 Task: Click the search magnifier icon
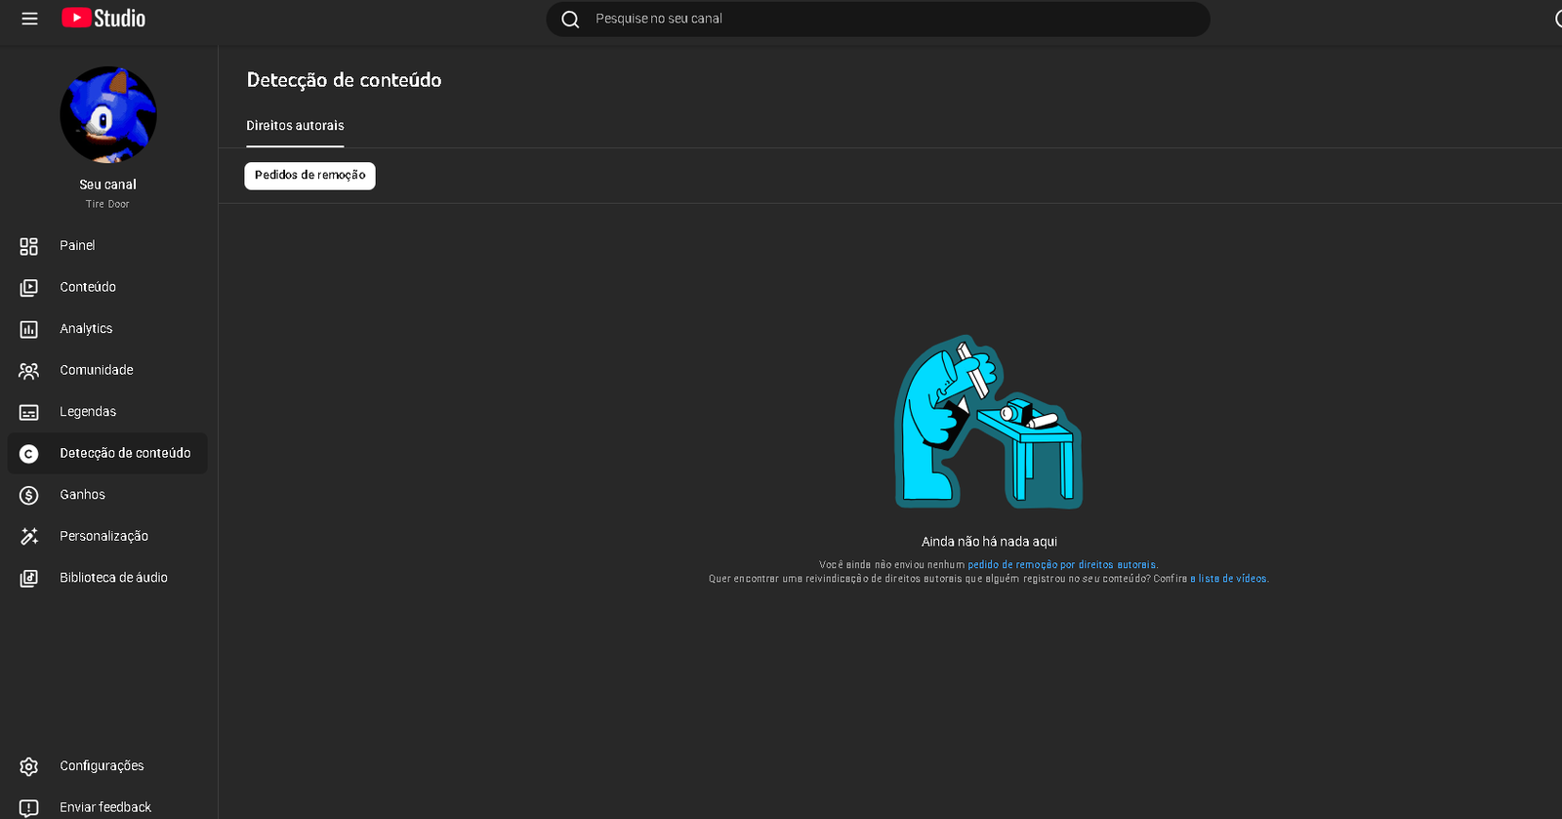tap(571, 20)
